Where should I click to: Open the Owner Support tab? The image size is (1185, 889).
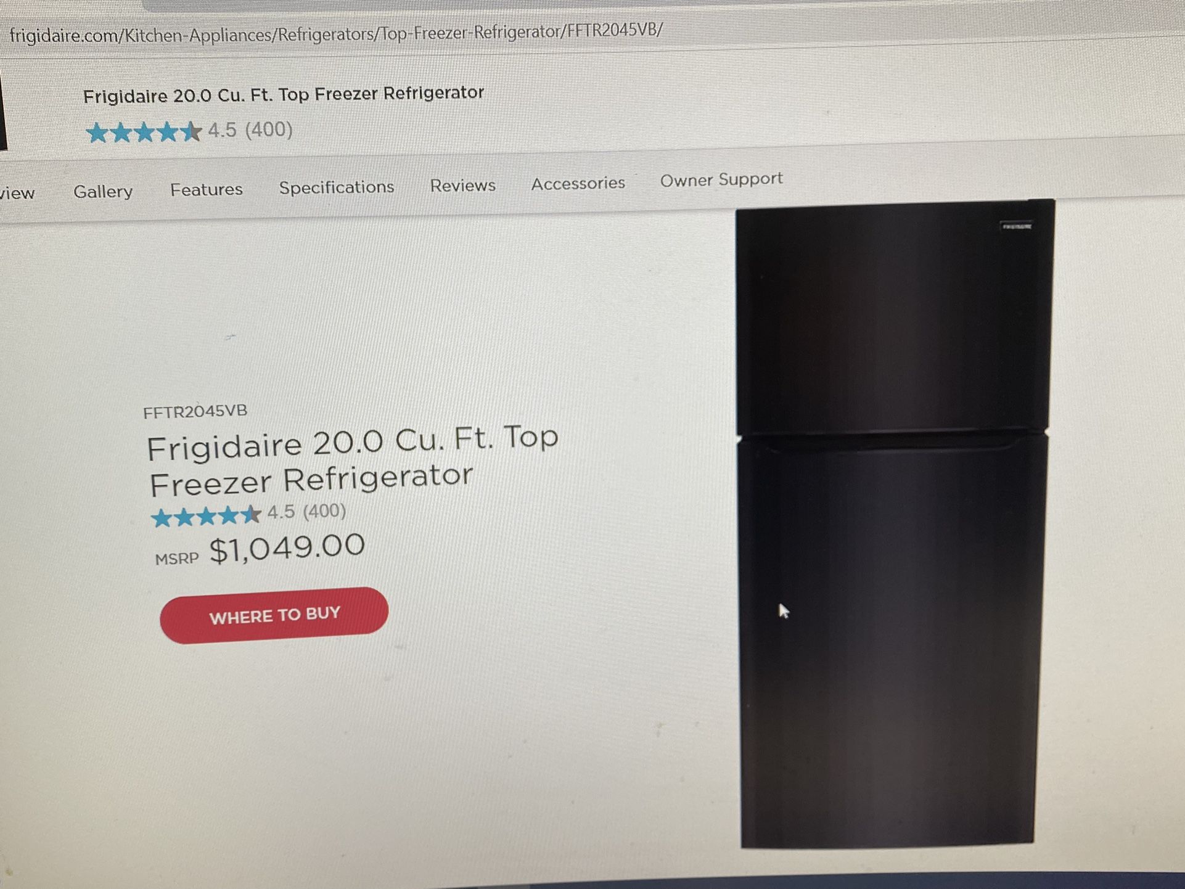721,179
